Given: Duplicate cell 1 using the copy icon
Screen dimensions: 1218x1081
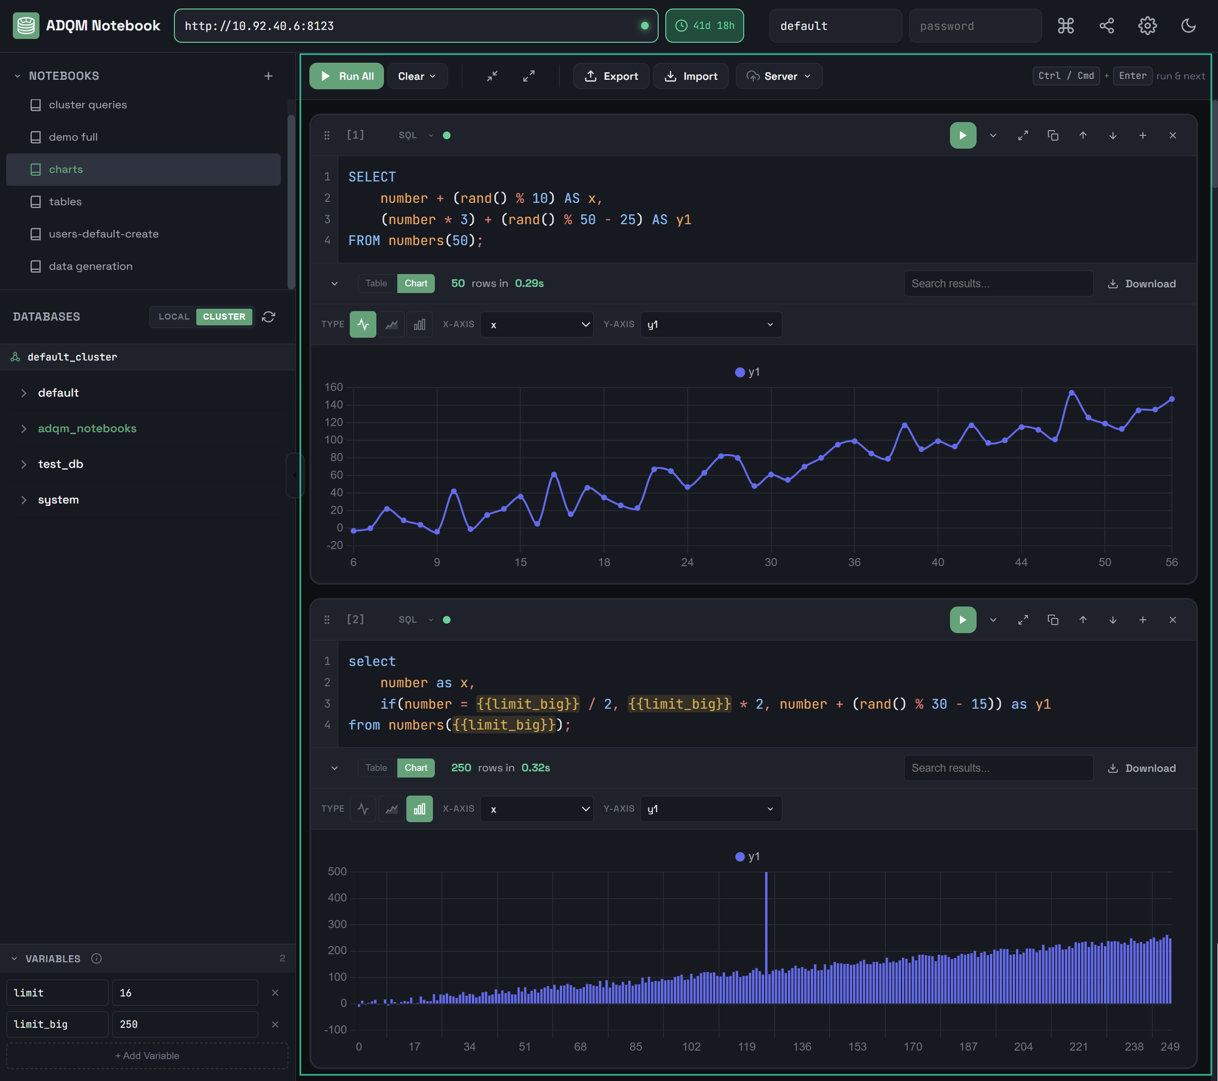Looking at the screenshot, I should click(x=1052, y=135).
